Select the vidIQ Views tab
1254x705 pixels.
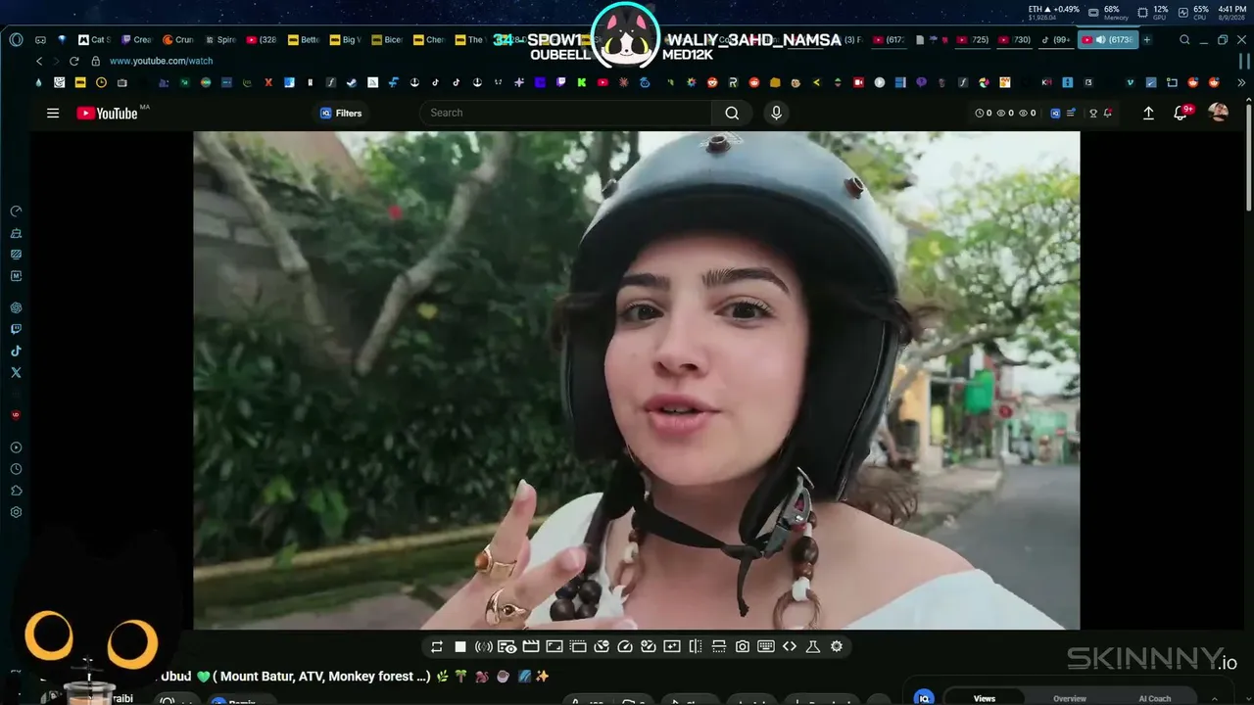pos(985,698)
